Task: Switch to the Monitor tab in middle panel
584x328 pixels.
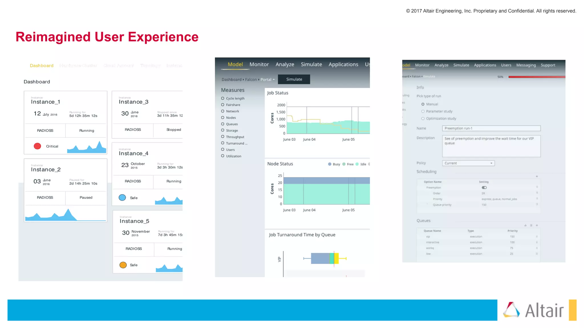Action: (x=259, y=65)
